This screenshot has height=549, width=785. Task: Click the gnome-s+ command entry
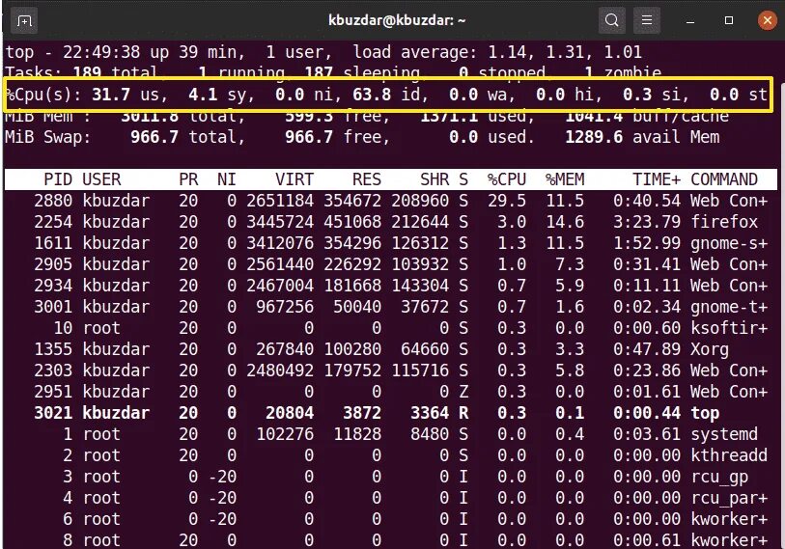(x=729, y=243)
